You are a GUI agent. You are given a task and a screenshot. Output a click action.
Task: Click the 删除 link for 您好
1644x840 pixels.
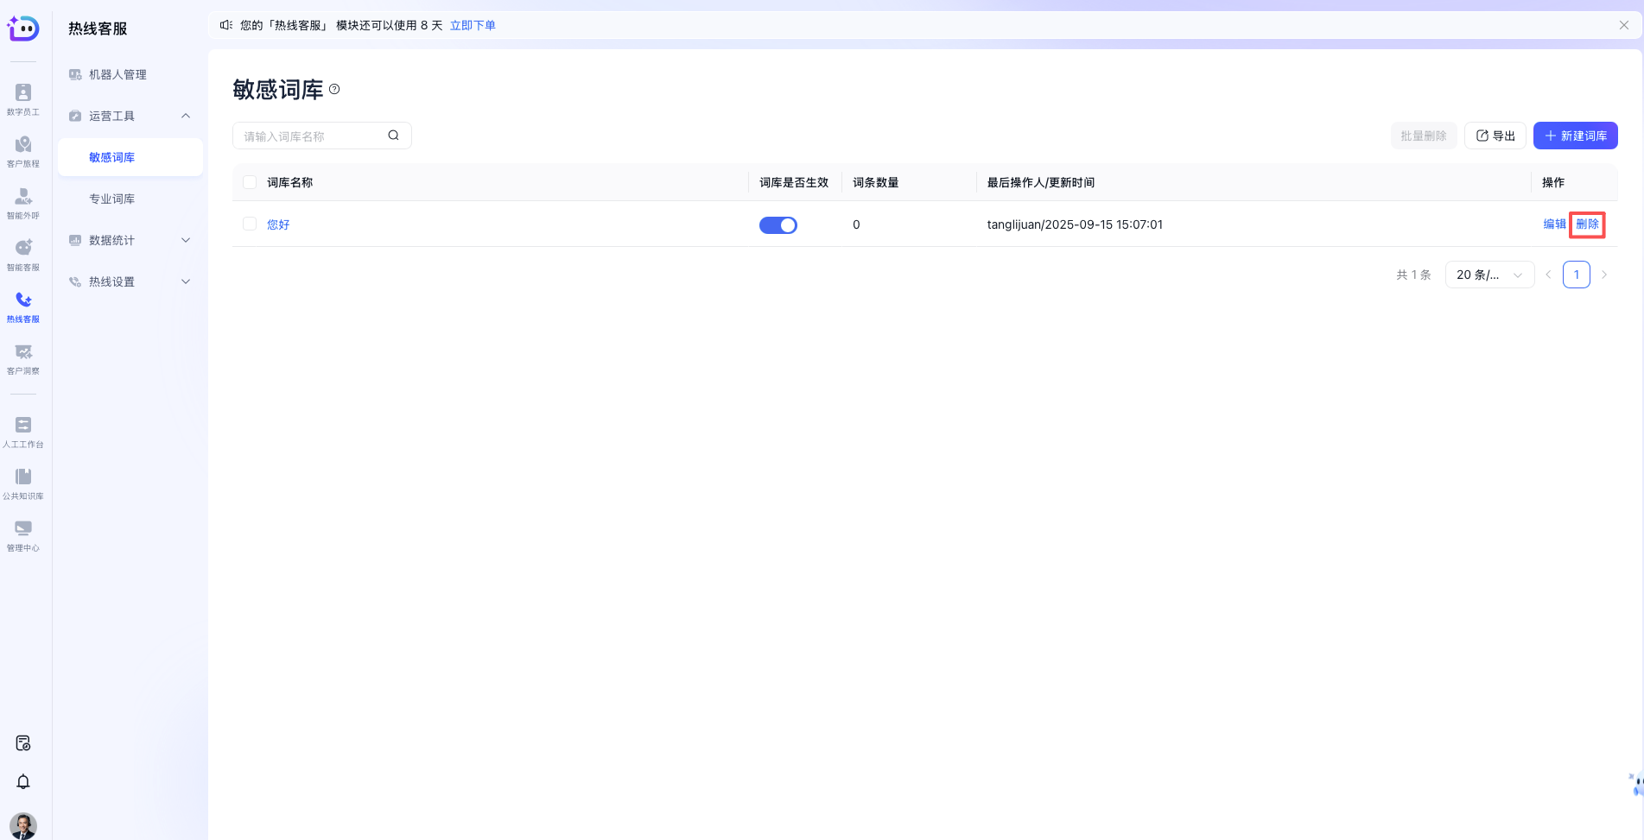pyautogui.click(x=1587, y=224)
